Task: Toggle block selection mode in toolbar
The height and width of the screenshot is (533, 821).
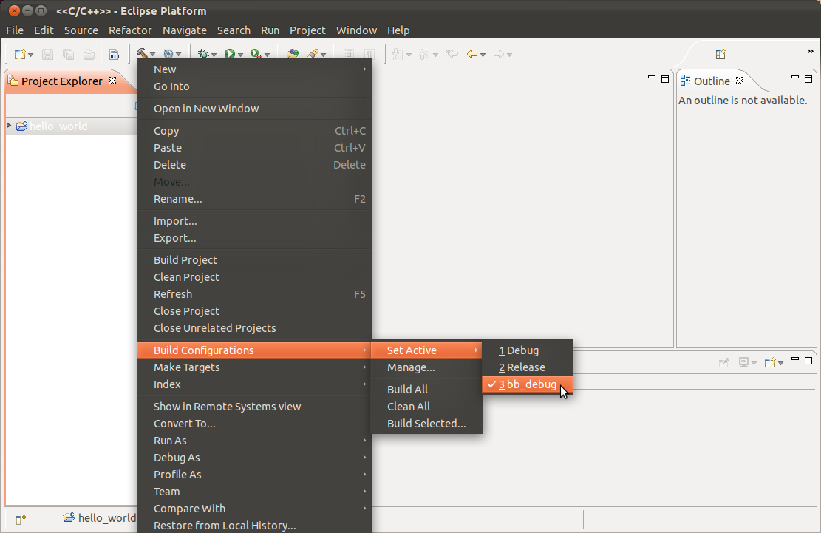Action: tap(349, 54)
